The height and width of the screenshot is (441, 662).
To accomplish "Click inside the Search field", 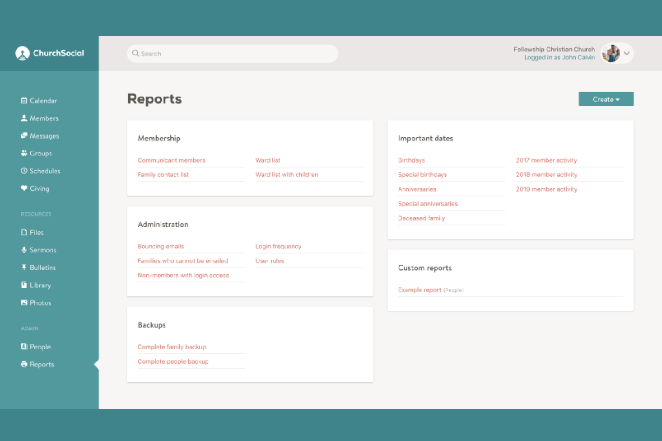I will pyautogui.click(x=233, y=53).
